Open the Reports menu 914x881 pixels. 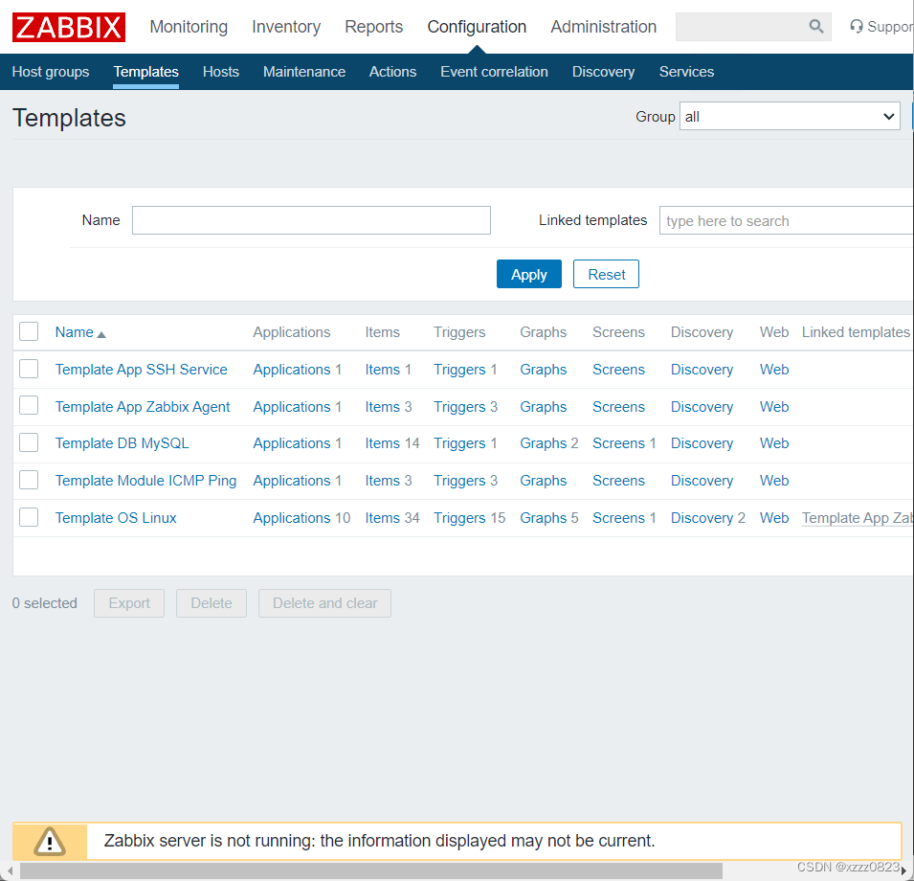[x=373, y=27]
